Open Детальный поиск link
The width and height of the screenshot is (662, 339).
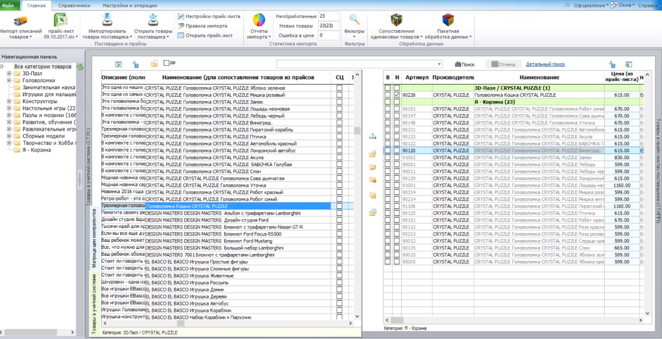pyautogui.click(x=545, y=64)
